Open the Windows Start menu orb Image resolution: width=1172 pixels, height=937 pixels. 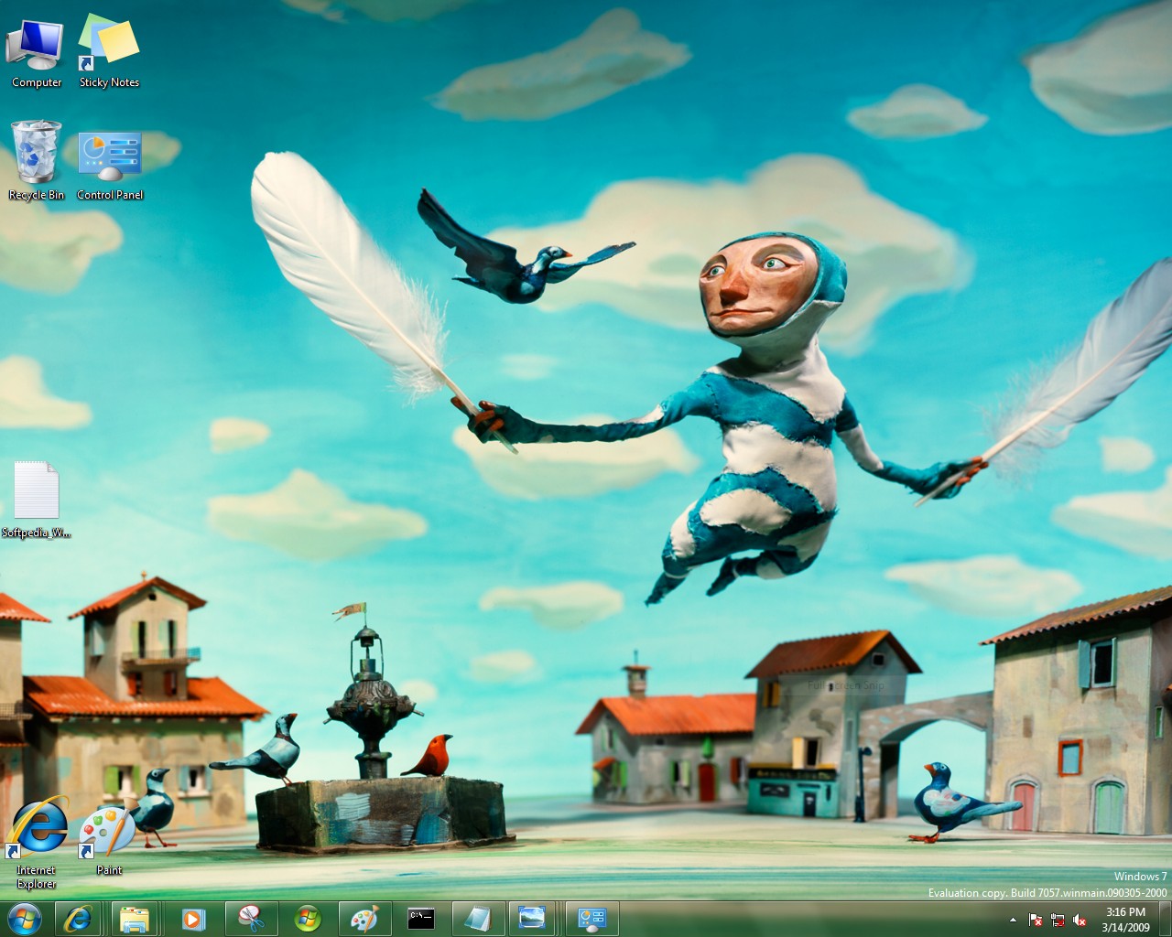[24, 919]
